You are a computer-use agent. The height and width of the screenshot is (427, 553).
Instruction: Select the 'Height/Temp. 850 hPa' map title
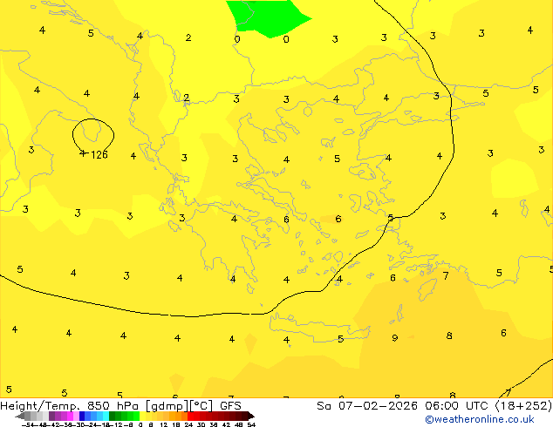click(x=71, y=406)
